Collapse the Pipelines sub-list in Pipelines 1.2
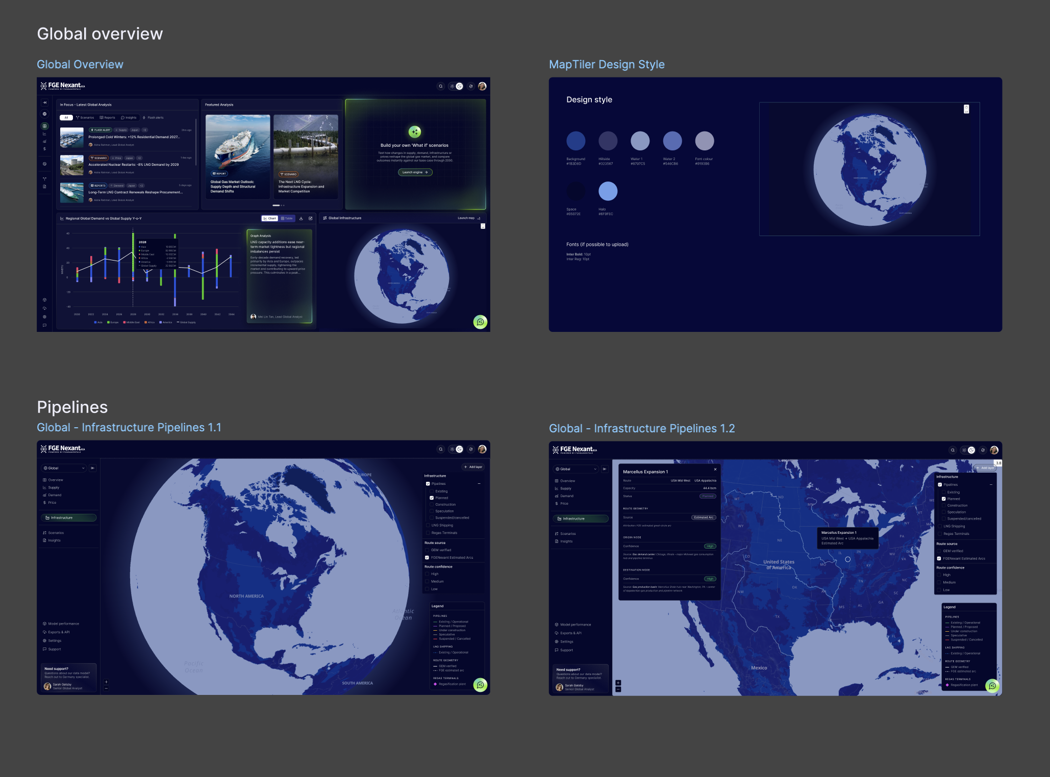Viewport: 1050px width, 777px height. point(991,485)
